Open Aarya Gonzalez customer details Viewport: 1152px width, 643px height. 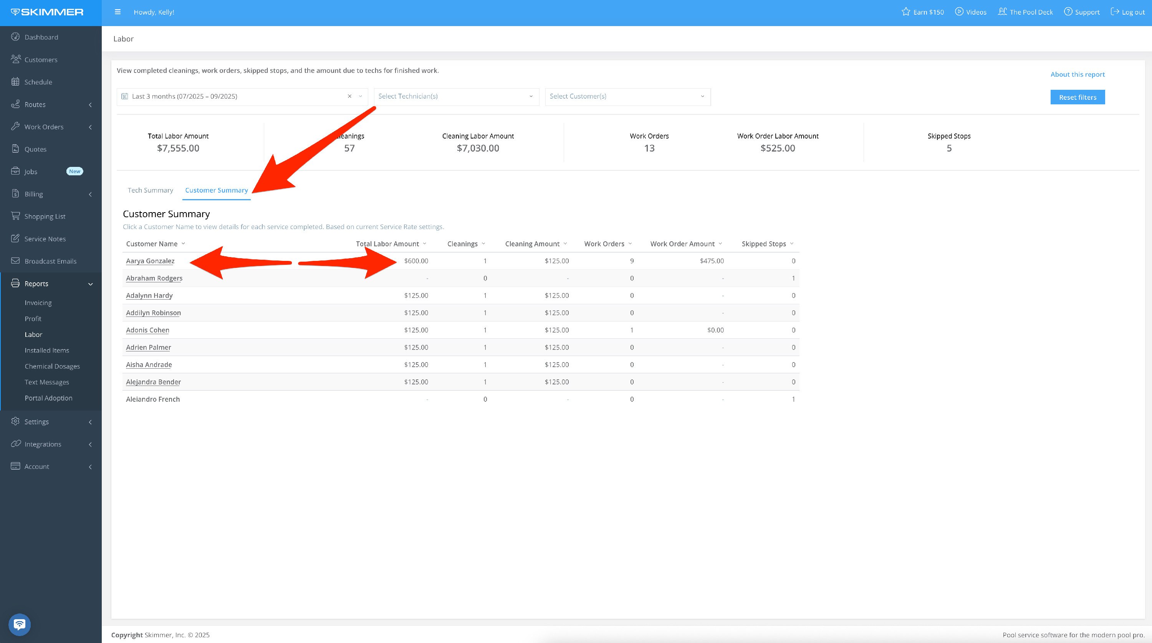click(150, 261)
